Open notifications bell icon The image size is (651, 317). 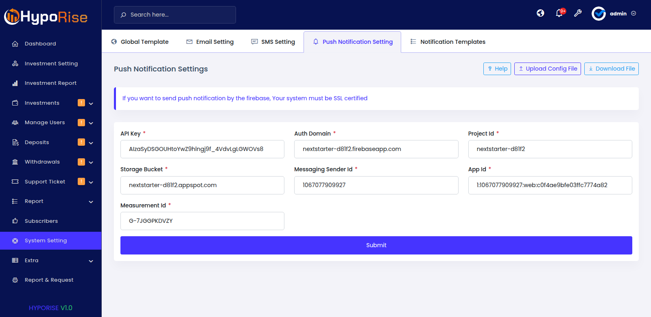coord(559,13)
